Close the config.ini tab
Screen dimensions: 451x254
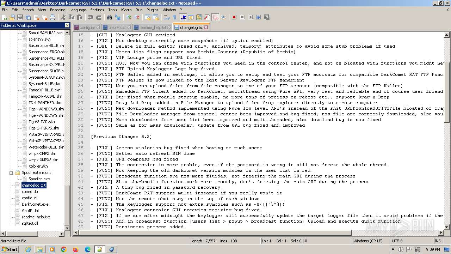[x=98, y=27]
